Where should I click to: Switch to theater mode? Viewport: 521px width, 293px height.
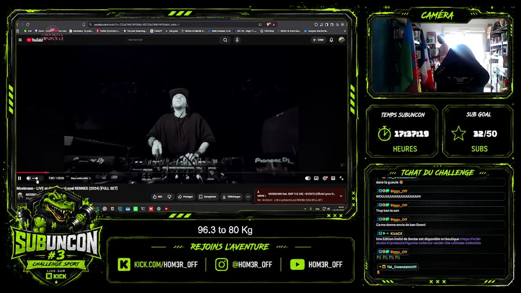[333, 178]
